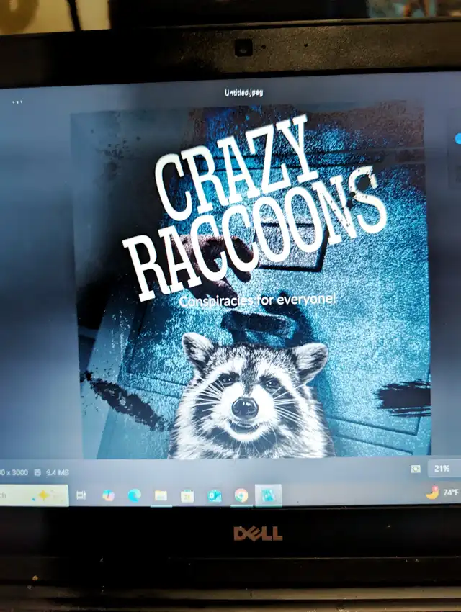Image resolution: width=461 pixels, height=612 pixels.
Task: Click the fit-to-window icon beside zoom percentage
Action: click(x=415, y=469)
